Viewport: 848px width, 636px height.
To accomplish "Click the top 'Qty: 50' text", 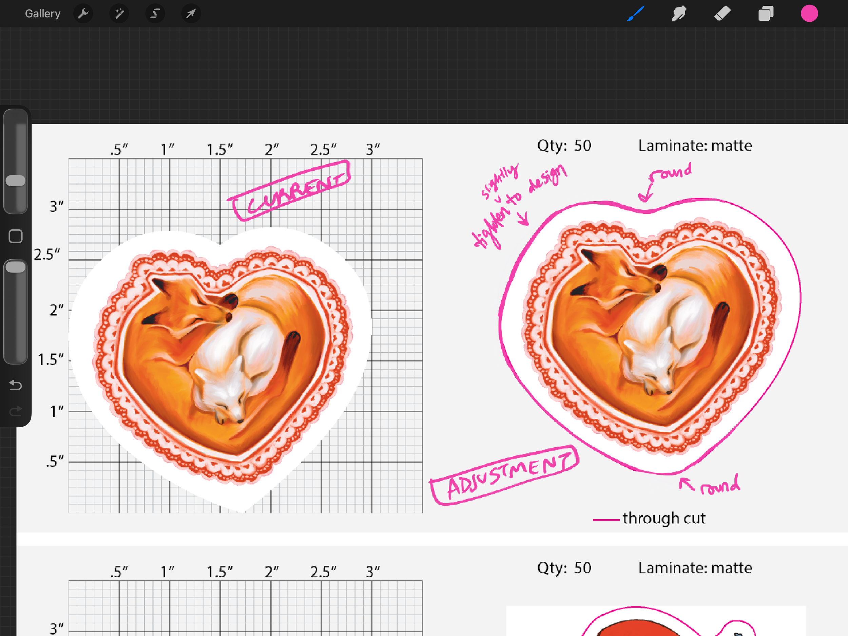I will coord(564,146).
